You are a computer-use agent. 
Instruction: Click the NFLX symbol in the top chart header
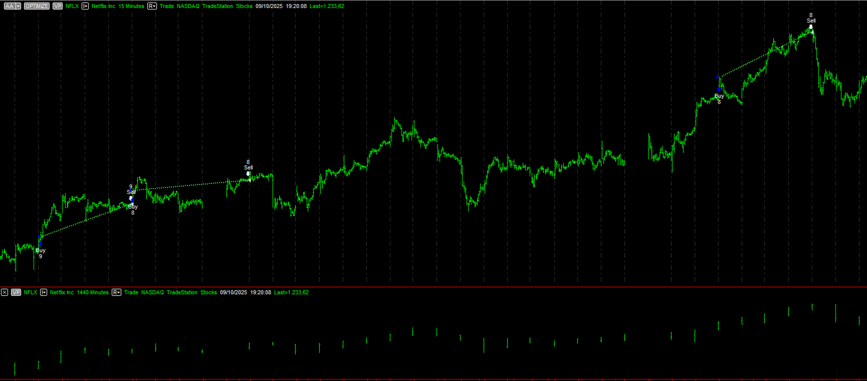click(72, 6)
